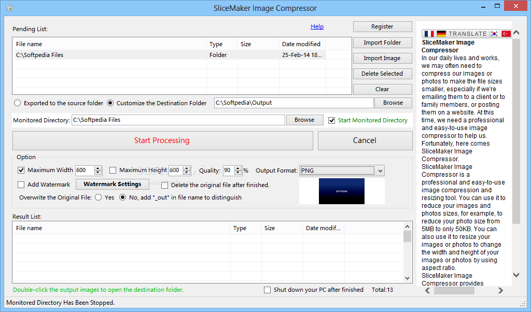Click Start Processing button

click(162, 140)
